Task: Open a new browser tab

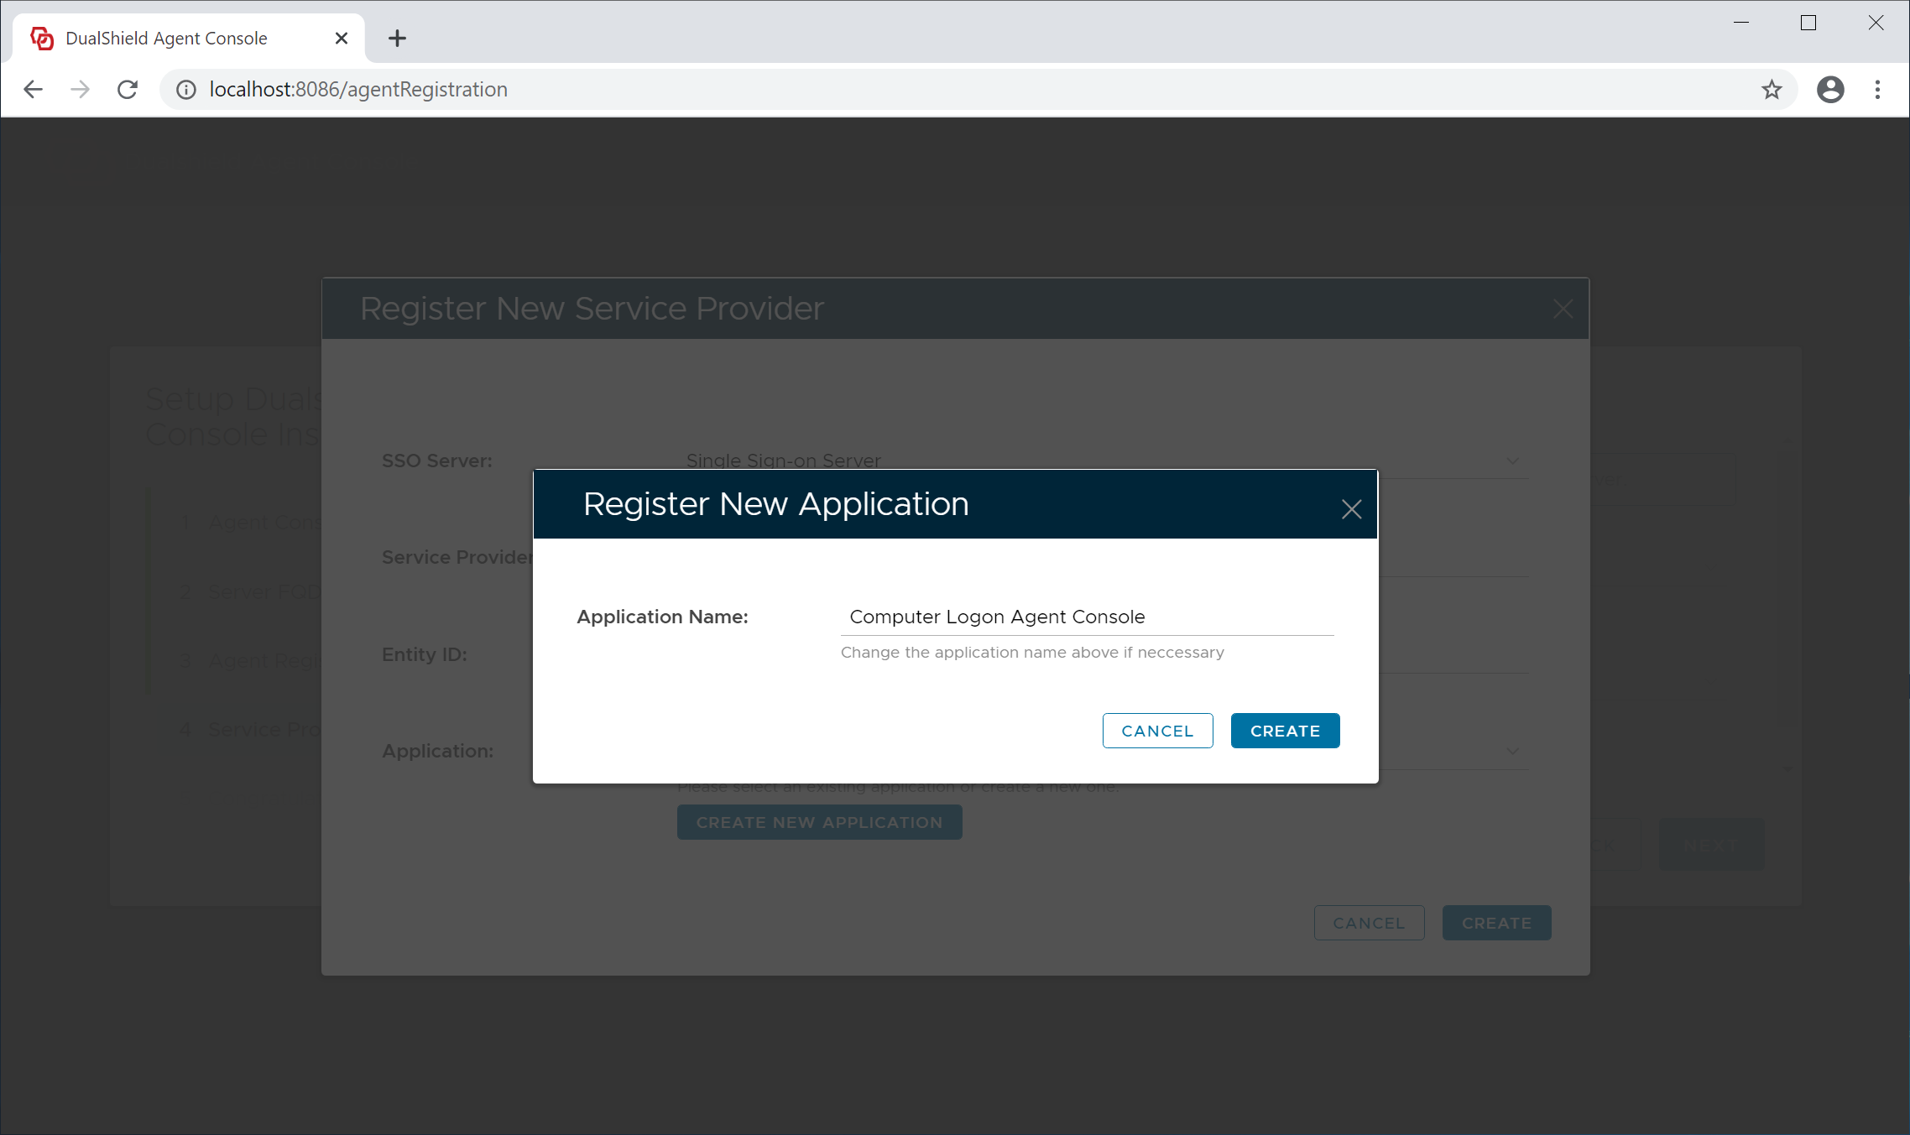Action: click(397, 39)
